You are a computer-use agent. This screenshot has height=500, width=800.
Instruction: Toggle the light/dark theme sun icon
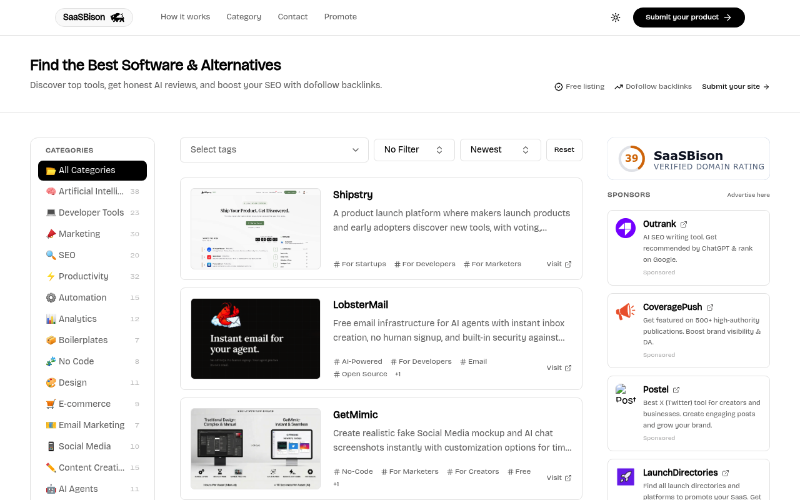(x=616, y=17)
